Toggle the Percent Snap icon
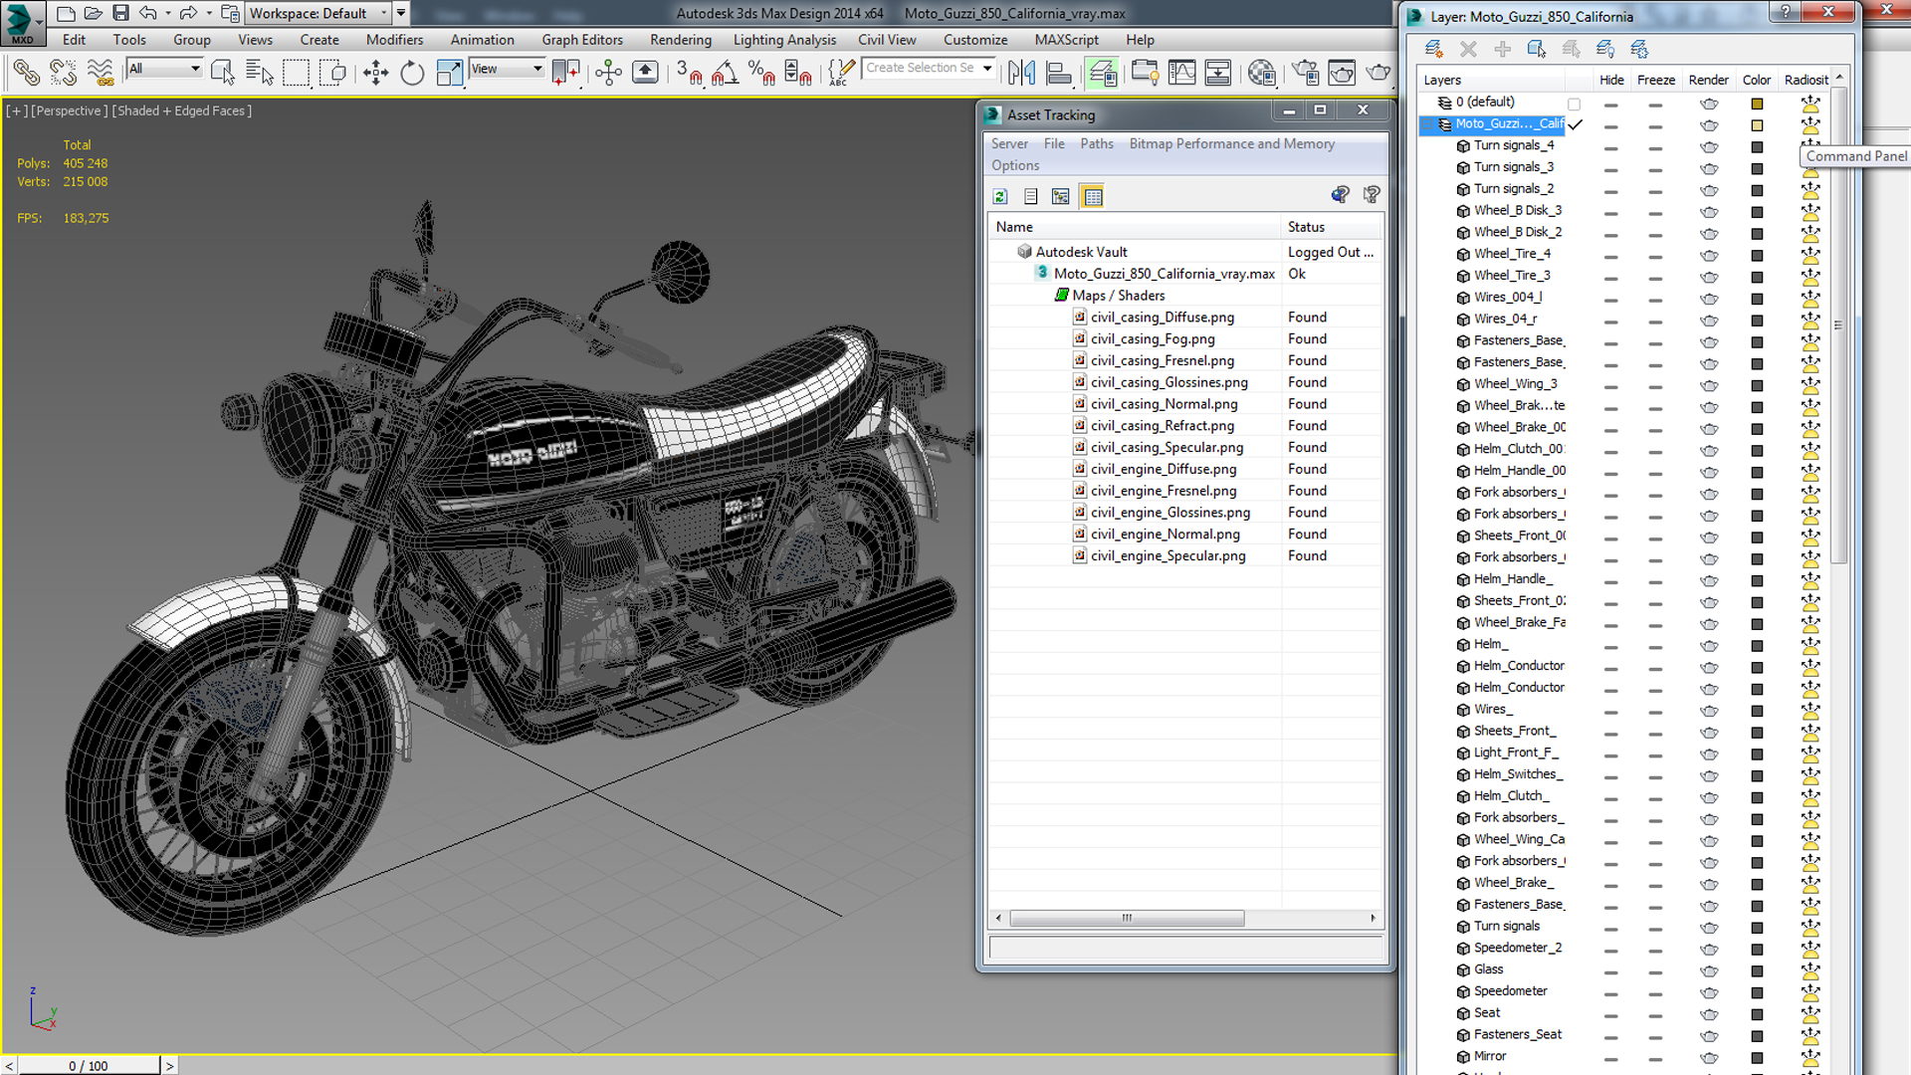The width and height of the screenshot is (1911, 1075). click(x=761, y=72)
